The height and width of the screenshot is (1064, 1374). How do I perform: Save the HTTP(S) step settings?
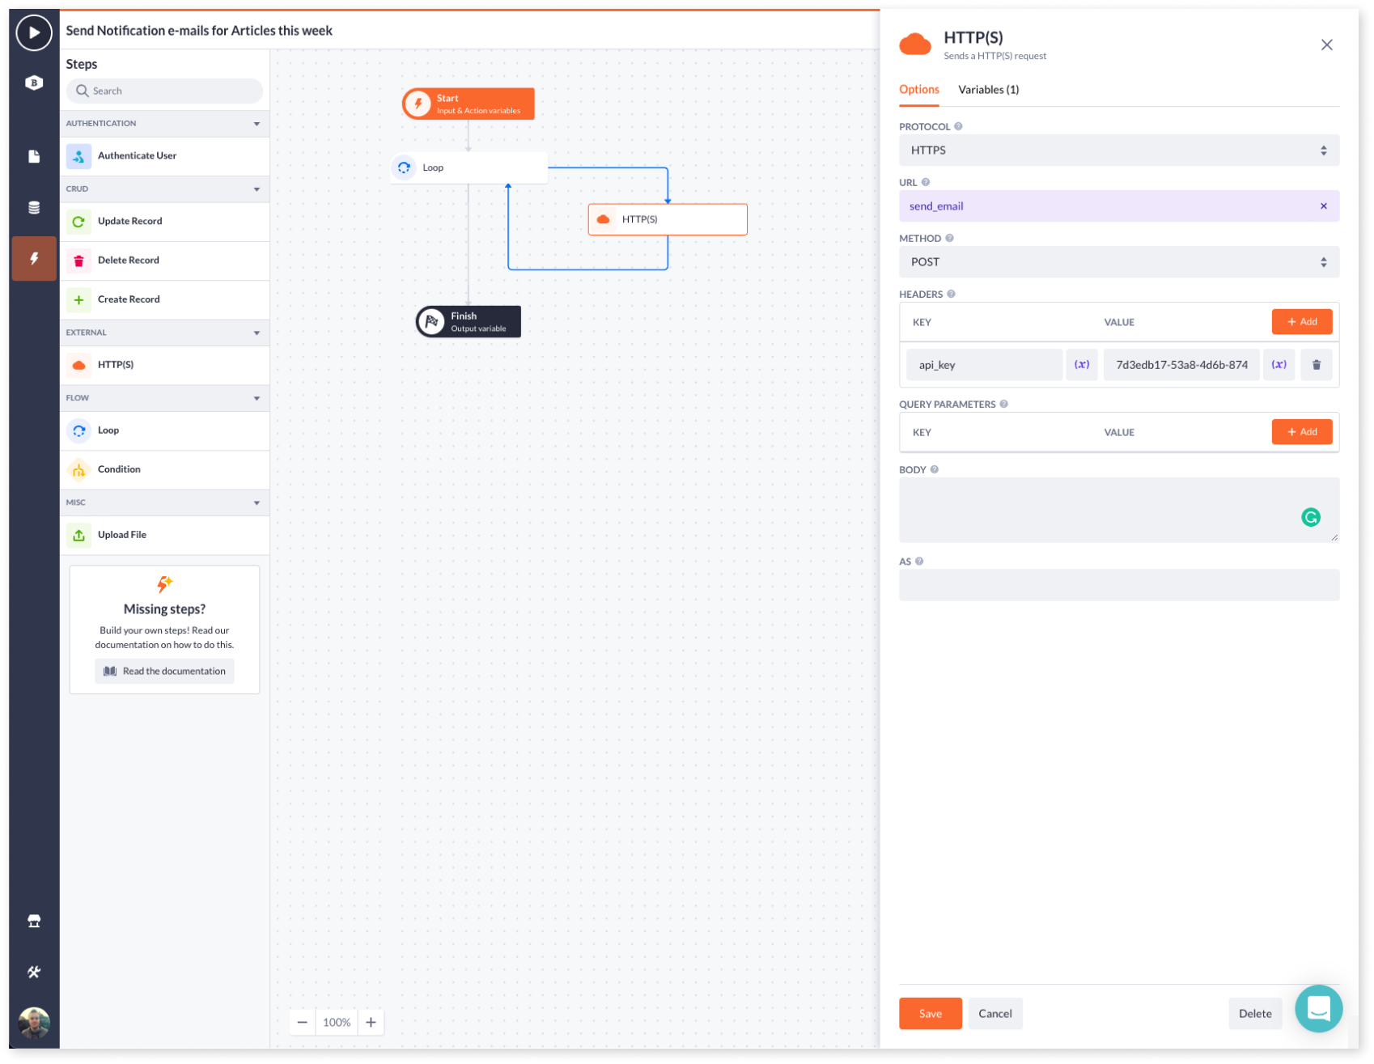pyautogui.click(x=930, y=1013)
